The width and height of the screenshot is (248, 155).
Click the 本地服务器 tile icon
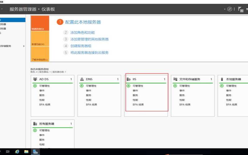coord(222,79)
